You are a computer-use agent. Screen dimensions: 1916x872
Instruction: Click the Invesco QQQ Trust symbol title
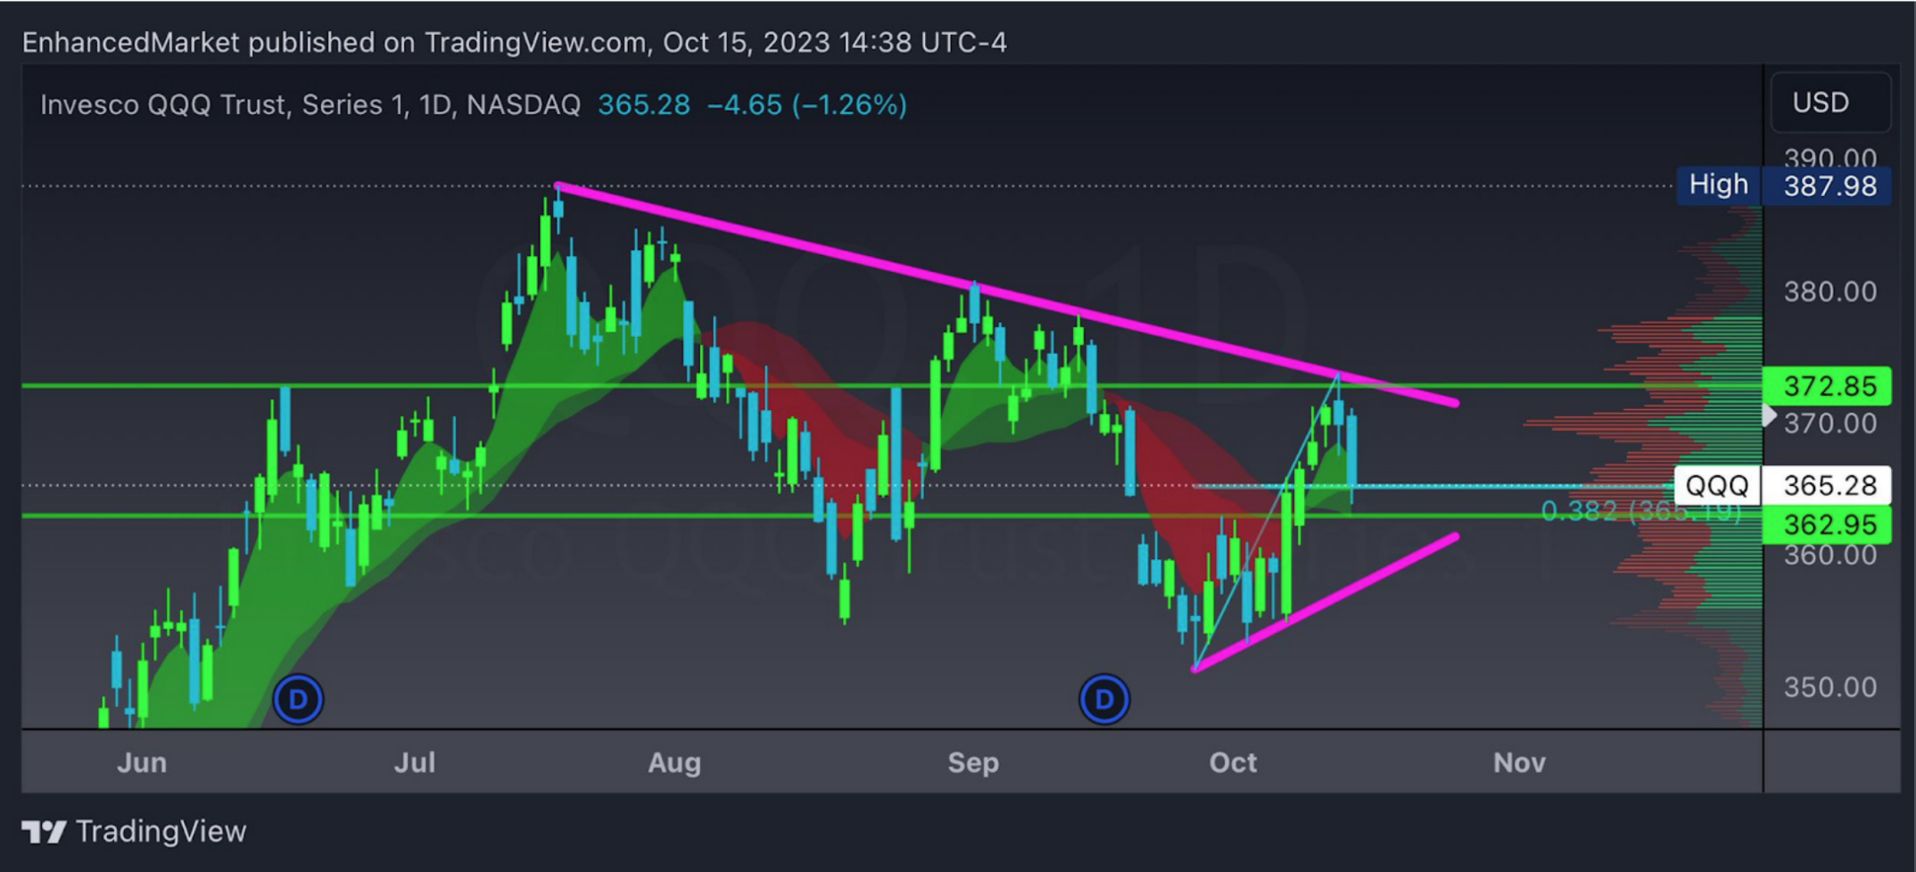[x=310, y=104]
